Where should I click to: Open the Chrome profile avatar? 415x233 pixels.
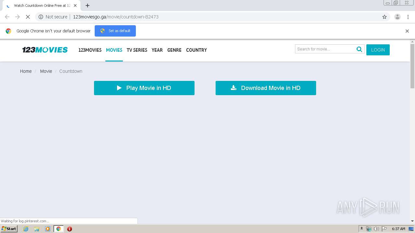pos(397,17)
